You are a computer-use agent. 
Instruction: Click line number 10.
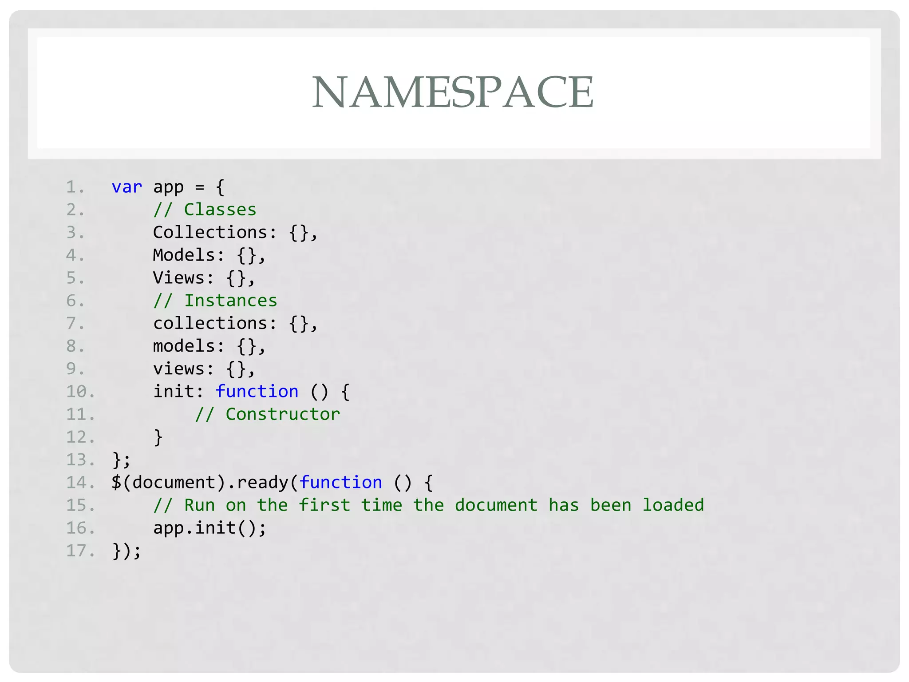click(80, 392)
